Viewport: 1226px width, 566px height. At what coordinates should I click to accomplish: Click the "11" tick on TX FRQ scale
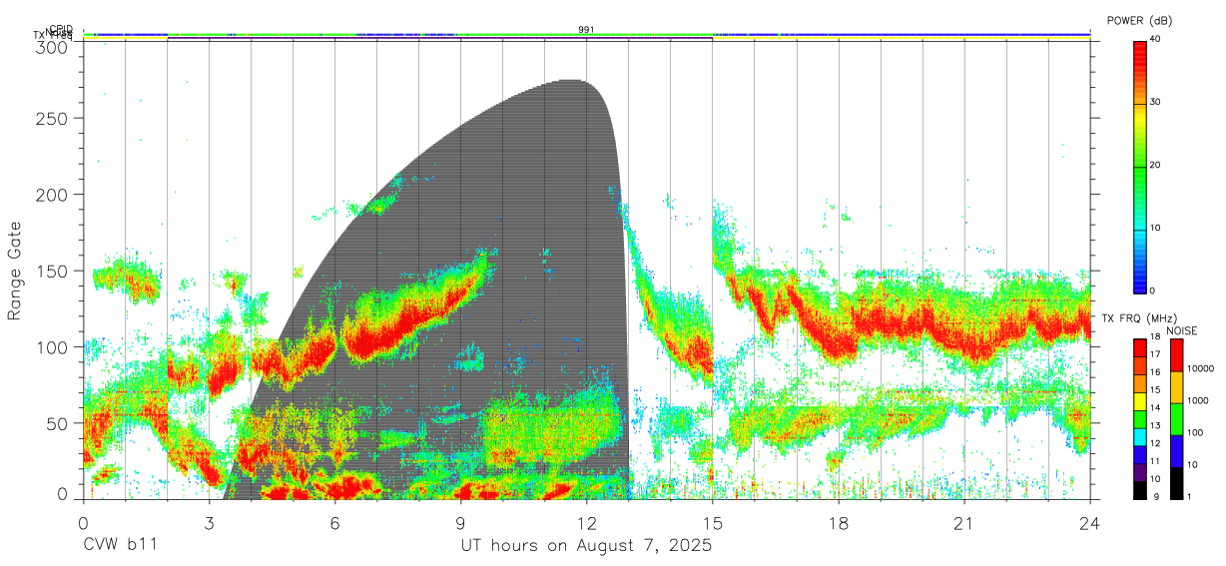coord(1154,461)
